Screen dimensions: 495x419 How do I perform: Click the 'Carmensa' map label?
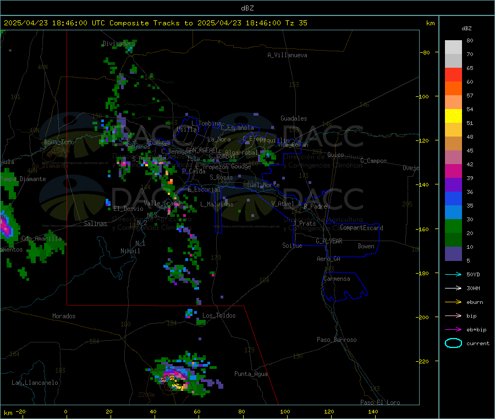[x=337, y=279]
